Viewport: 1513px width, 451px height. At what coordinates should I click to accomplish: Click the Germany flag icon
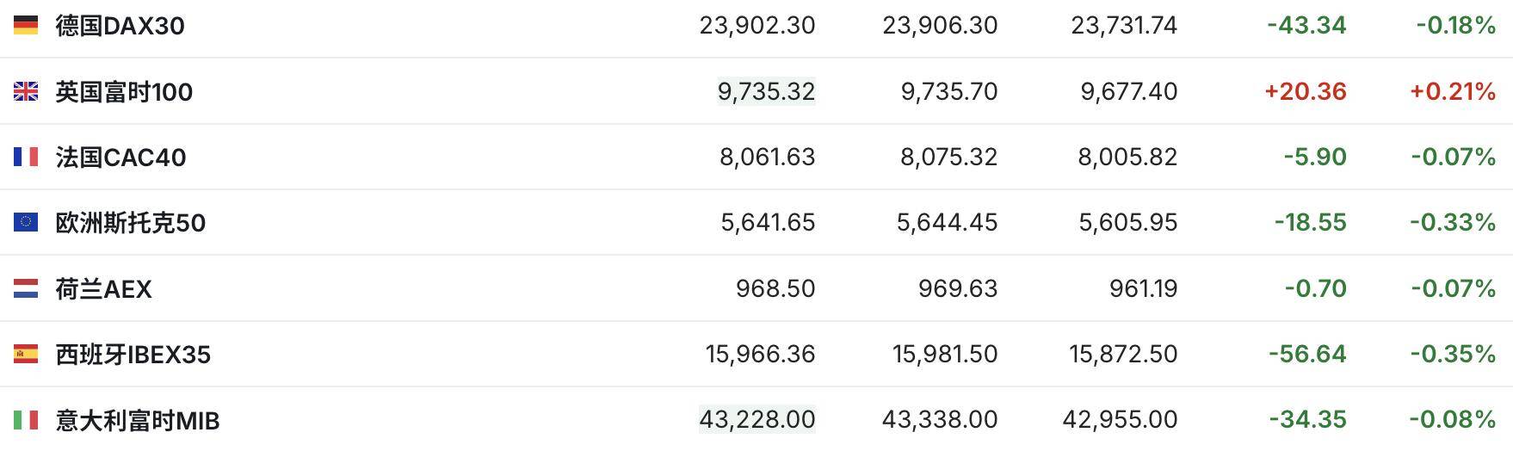click(26, 26)
